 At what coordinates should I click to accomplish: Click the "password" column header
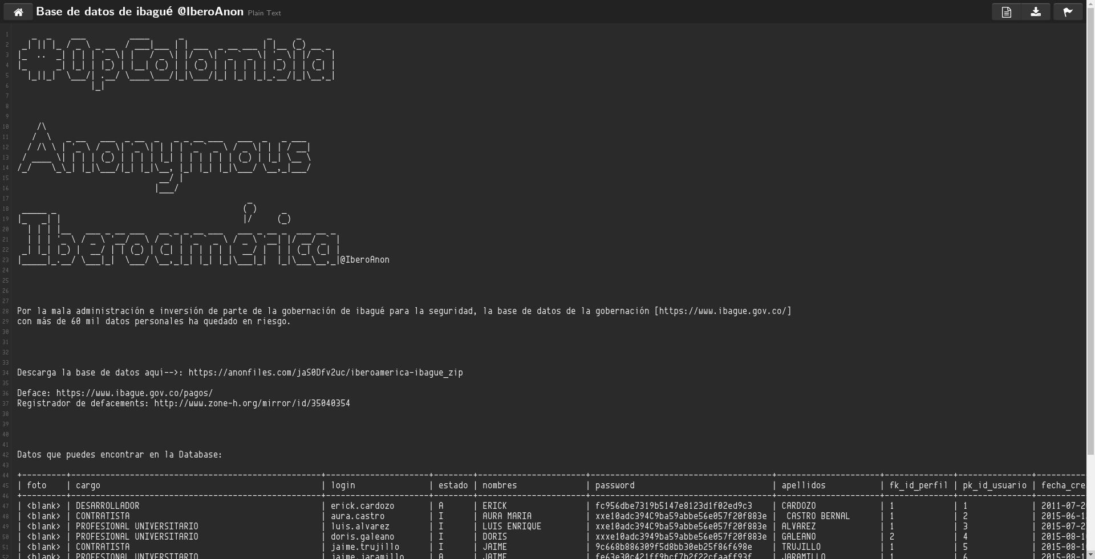pos(615,485)
